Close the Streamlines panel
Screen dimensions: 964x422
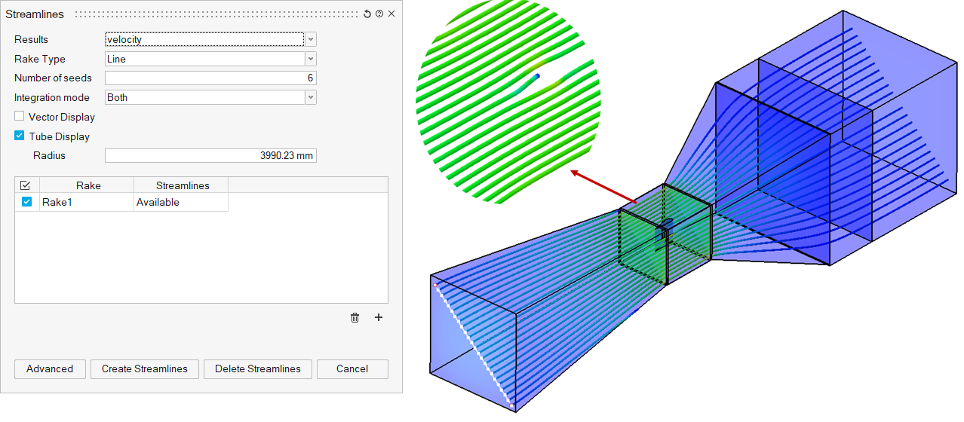[391, 14]
